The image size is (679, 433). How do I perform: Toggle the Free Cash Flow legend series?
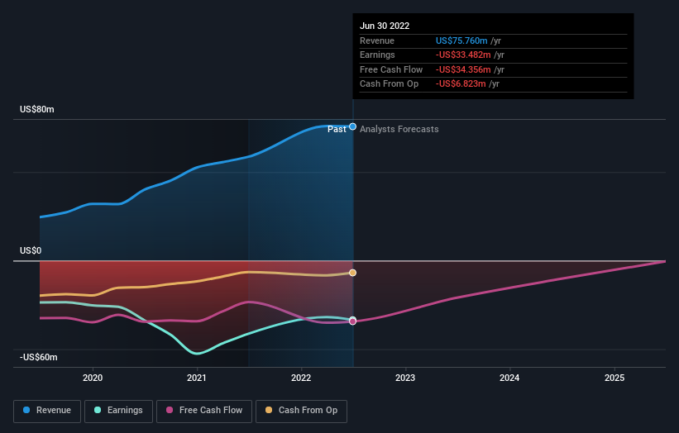point(204,411)
